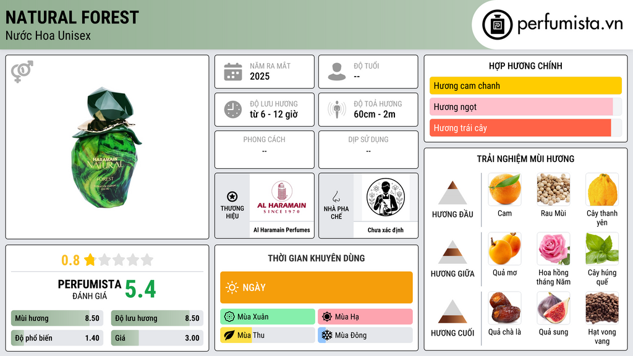Select the Mùa Thu season bar
Image resolution: width=633 pixels, height=356 pixels.
coord(268,335)
